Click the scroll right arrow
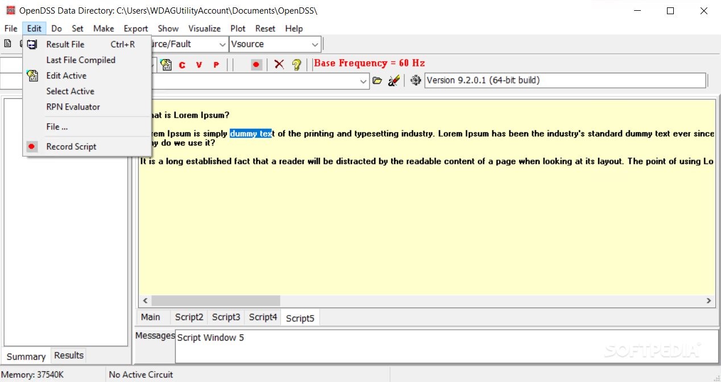Viewport: 721px width, 382px height. point(708,301)
